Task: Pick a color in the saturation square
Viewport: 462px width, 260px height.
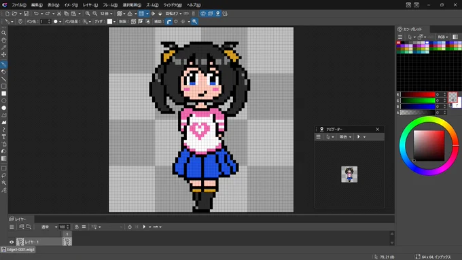Action: click(x=429, y=146)
